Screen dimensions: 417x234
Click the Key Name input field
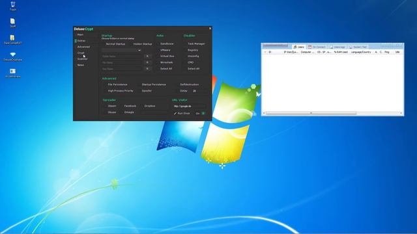(121, 69)
